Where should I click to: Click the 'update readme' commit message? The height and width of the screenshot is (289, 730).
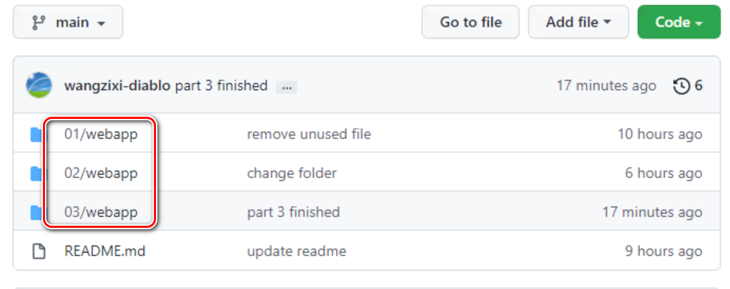[296, 251]
